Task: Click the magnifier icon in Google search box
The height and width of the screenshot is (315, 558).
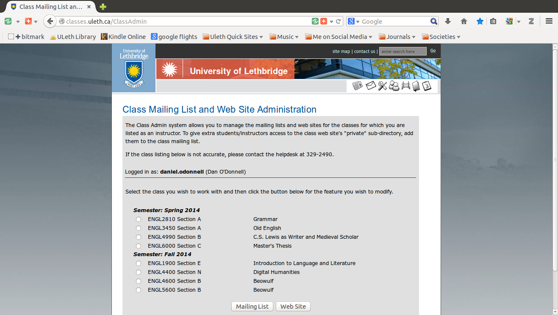Action: click(433, 21)
